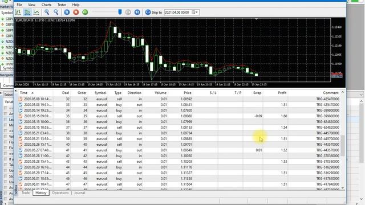Click the buy deal icon for deal 41

pyautogui.click(x=21, y=150)
